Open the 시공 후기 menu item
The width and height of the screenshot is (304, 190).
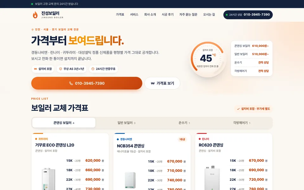(x=168, y=15)
